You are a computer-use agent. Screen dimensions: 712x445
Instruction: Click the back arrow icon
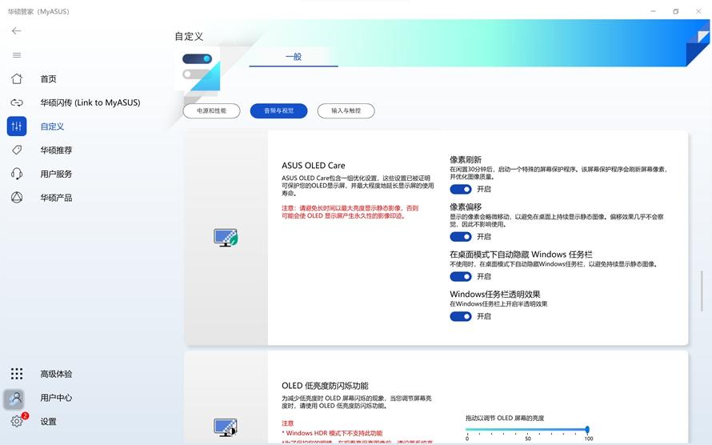point(16,31)
